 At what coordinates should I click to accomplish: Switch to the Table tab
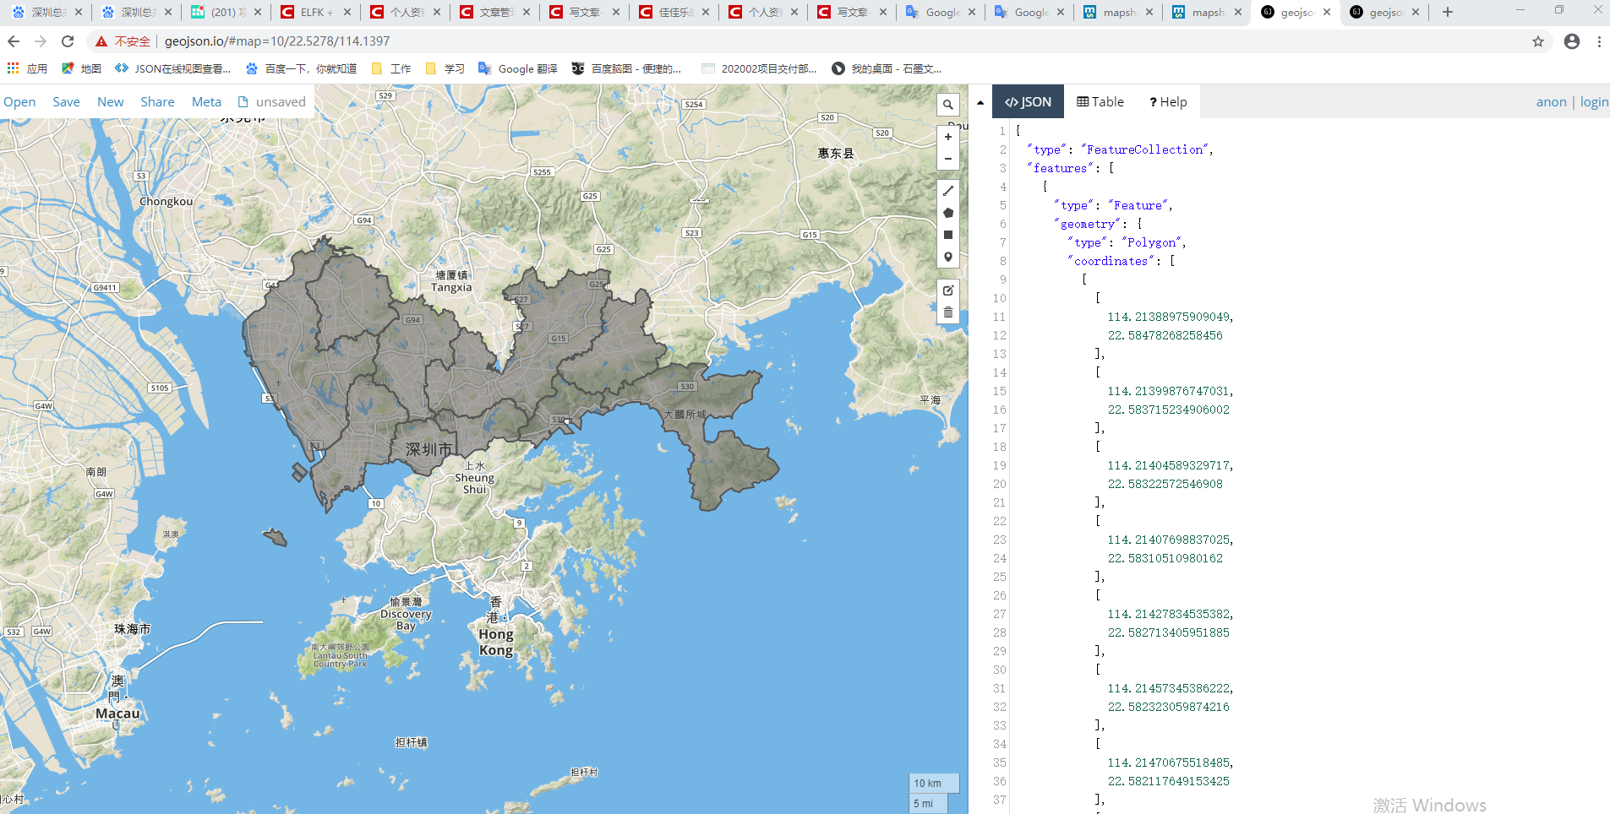pos(1100,101)
